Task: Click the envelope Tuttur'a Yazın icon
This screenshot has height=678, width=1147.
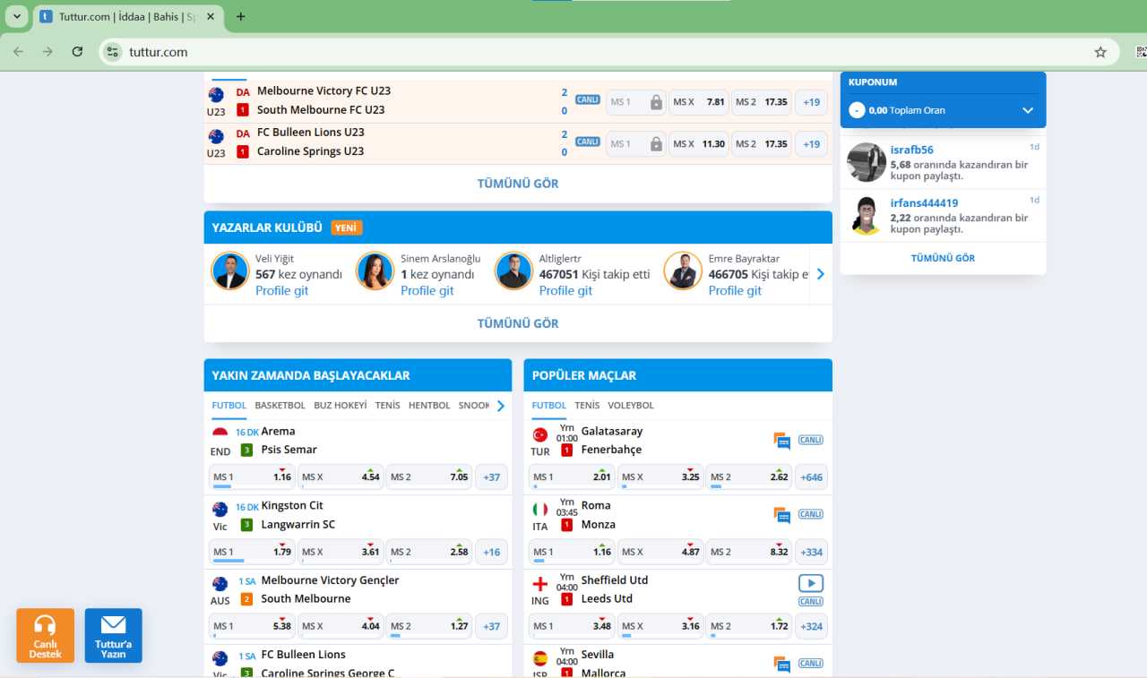Action: (x=114, y=636)
